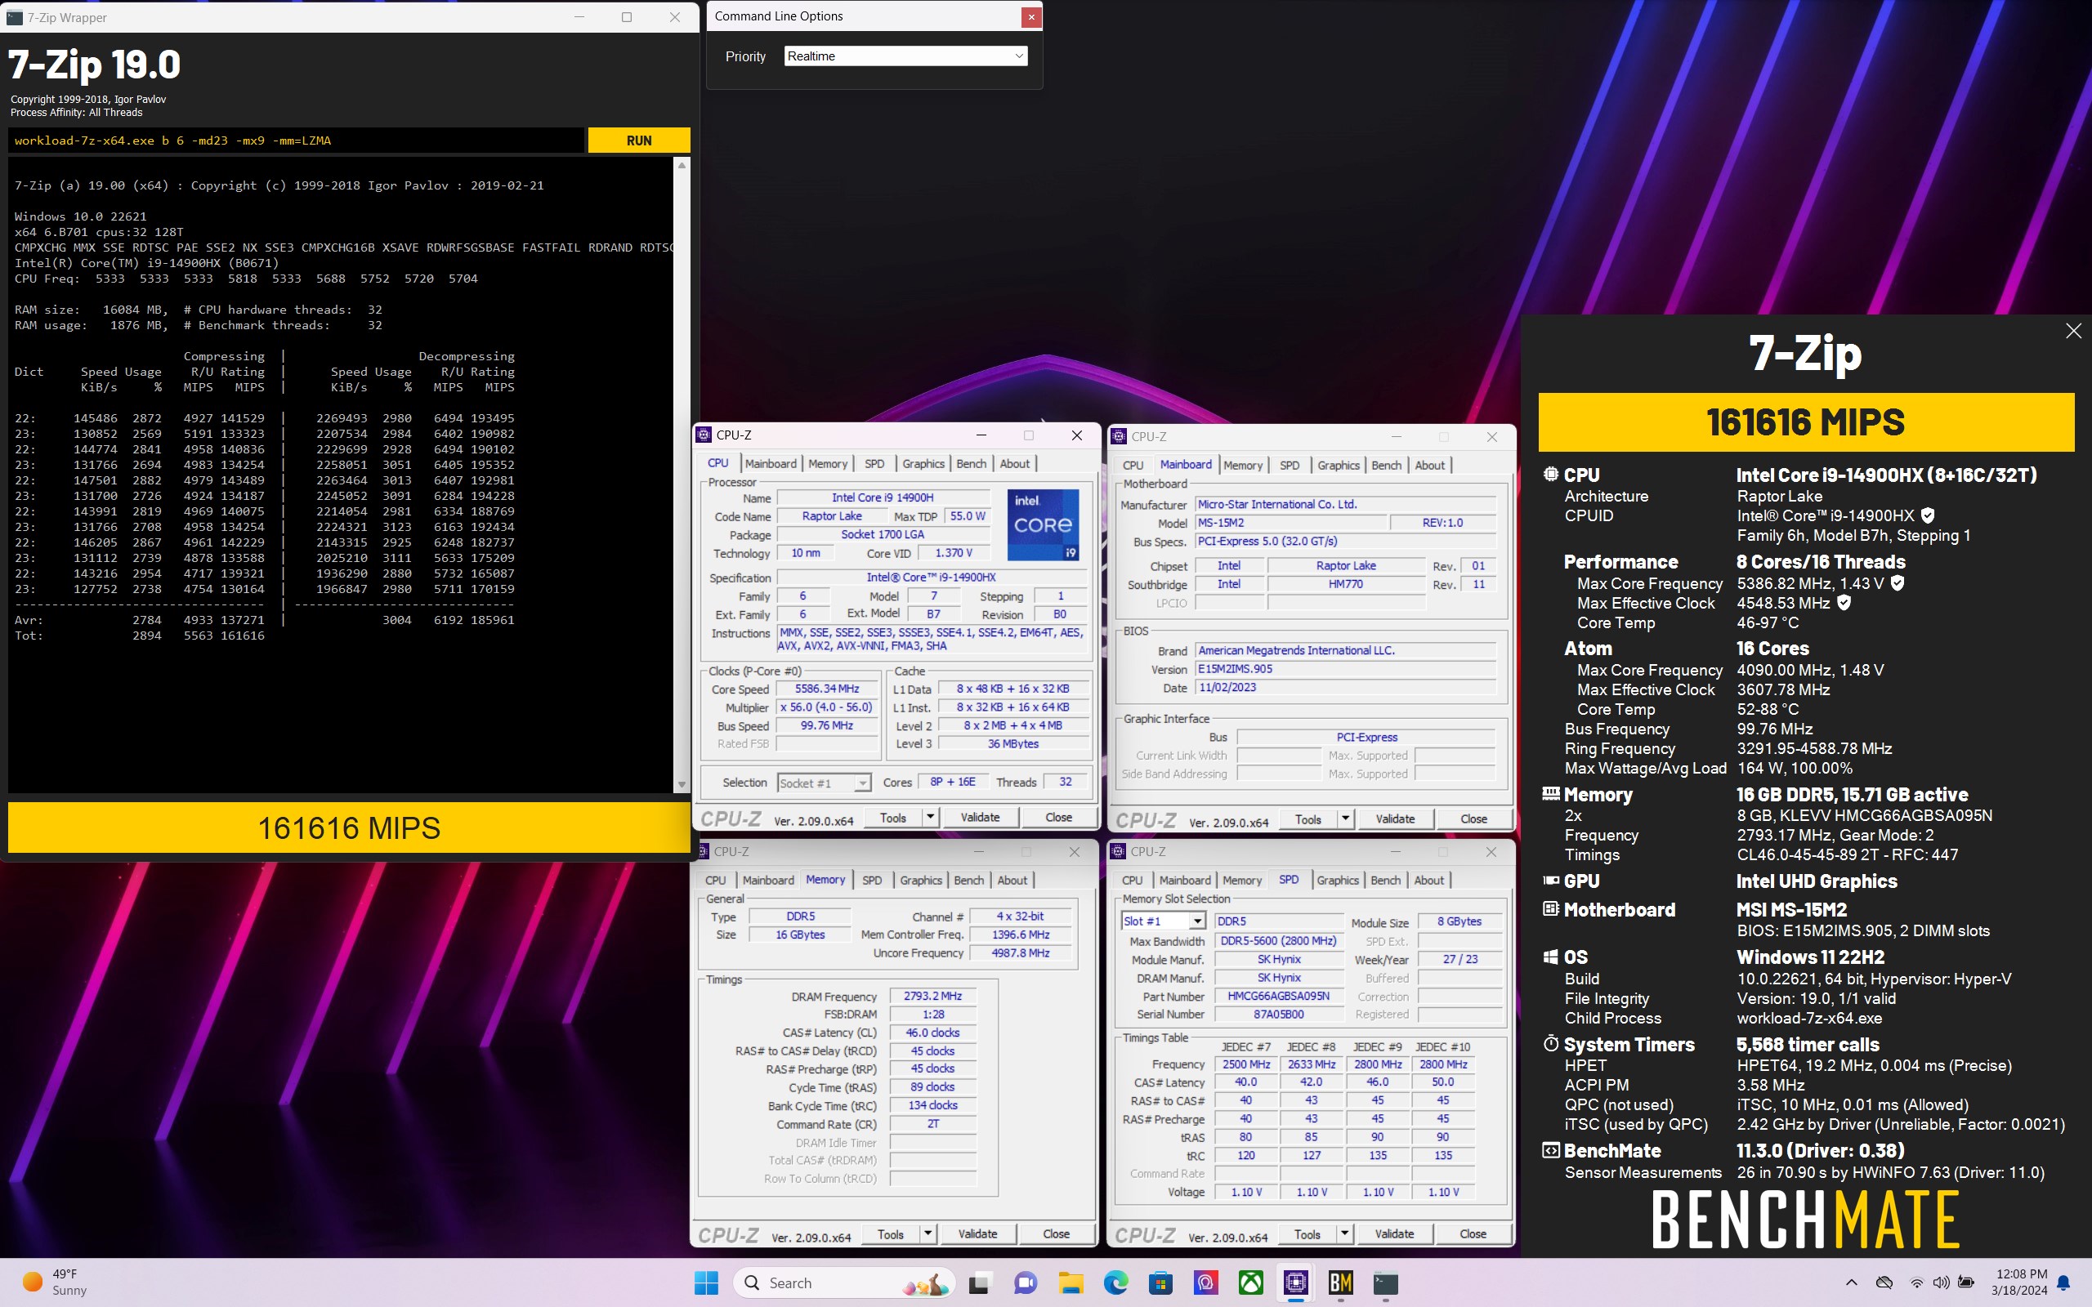
Task: Open Microsoft Store from the taskbar
Action: 1160,1282
